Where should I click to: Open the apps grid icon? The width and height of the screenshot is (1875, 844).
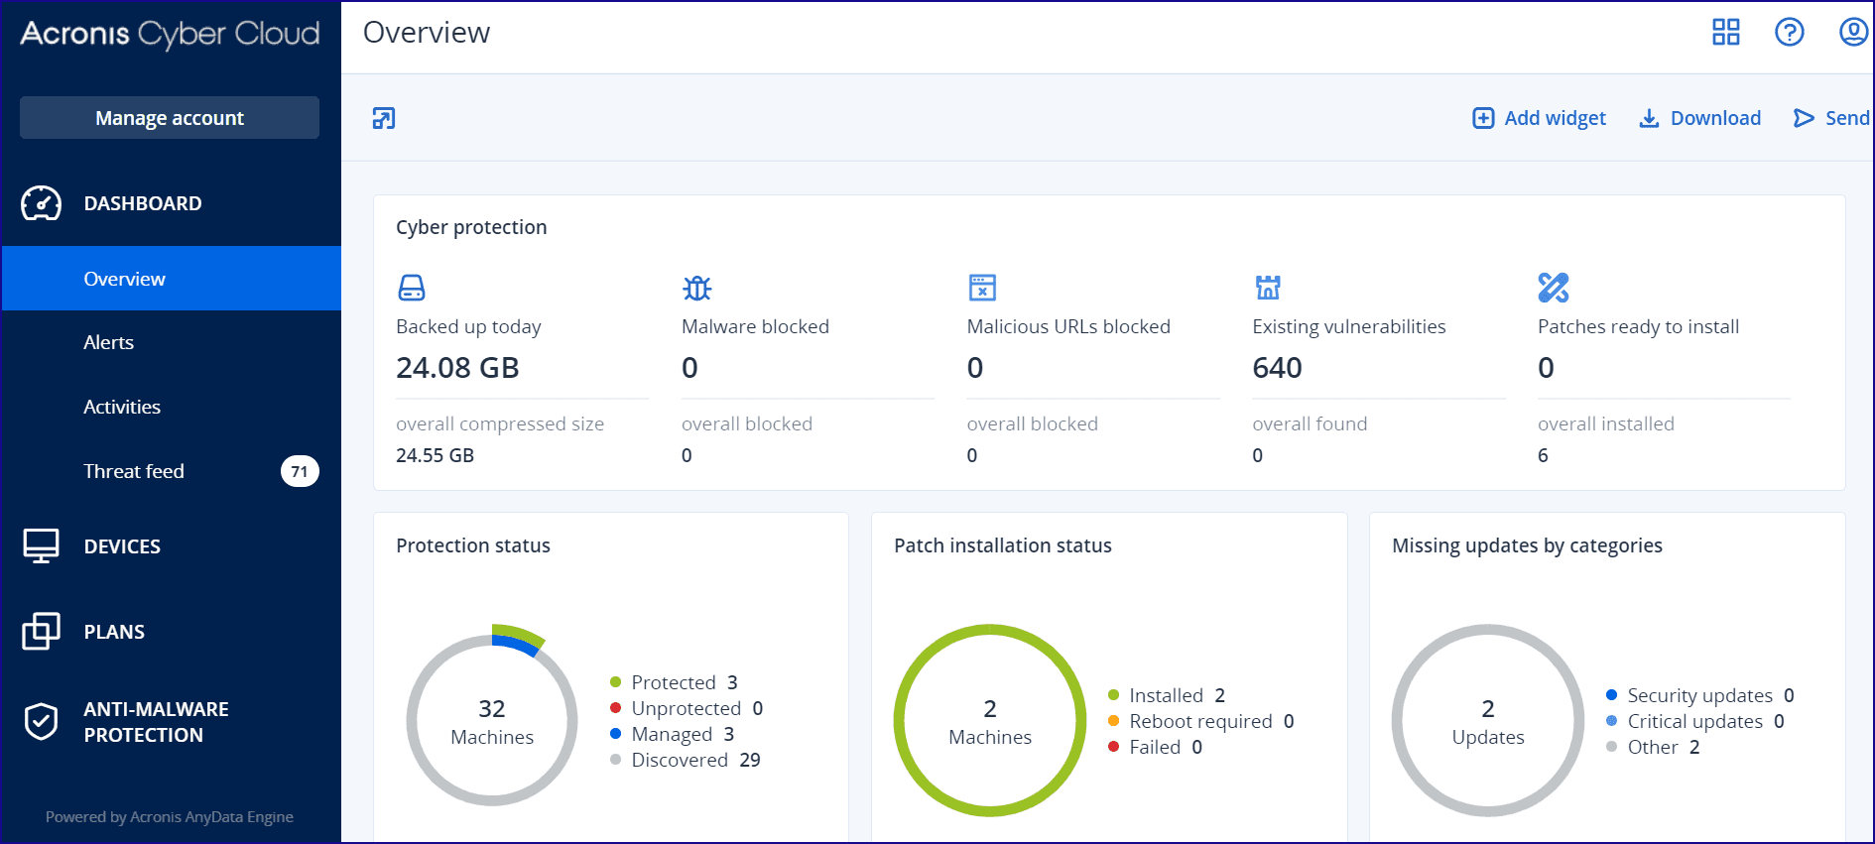[x=1726, y=33]
